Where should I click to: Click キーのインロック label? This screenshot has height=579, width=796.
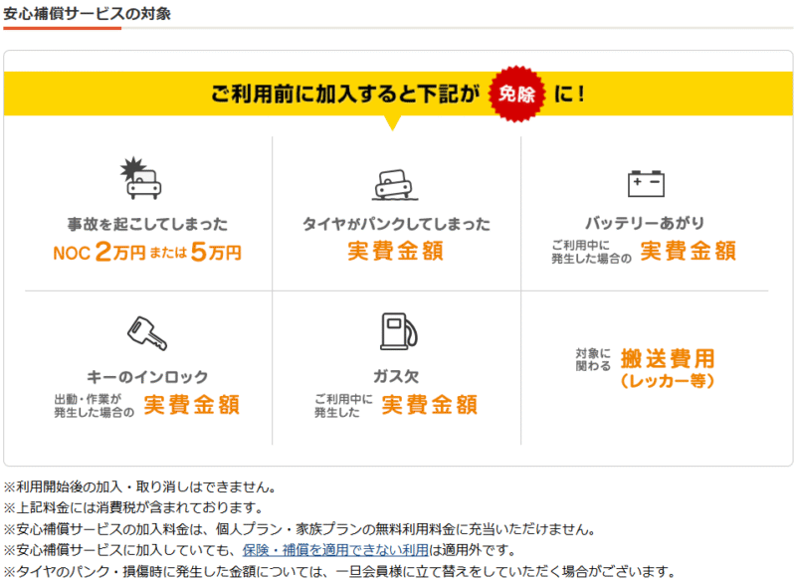(x=147, y=377)
